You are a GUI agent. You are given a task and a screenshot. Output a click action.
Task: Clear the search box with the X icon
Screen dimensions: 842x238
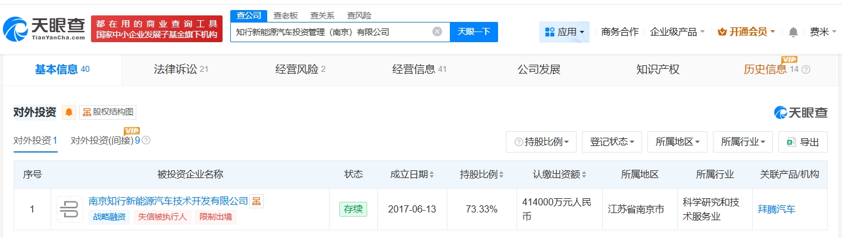click(x=437, y=32)
